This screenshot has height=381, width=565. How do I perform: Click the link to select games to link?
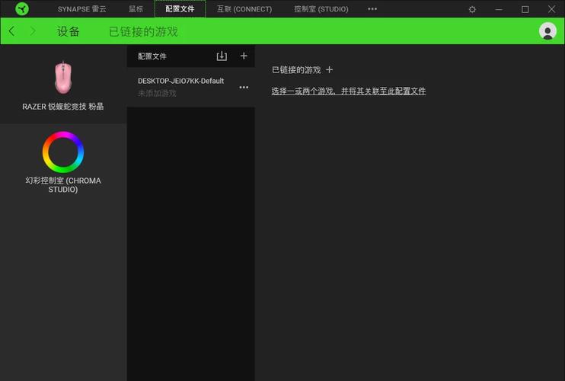(349, 91)
